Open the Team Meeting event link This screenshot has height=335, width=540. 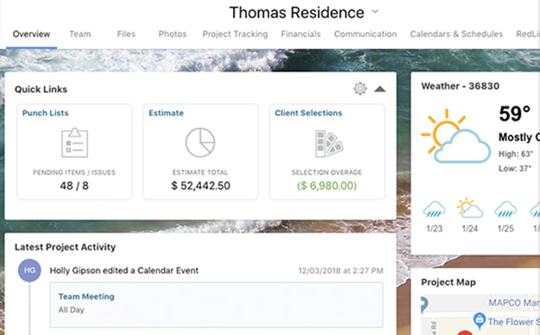tap(86, 296)
